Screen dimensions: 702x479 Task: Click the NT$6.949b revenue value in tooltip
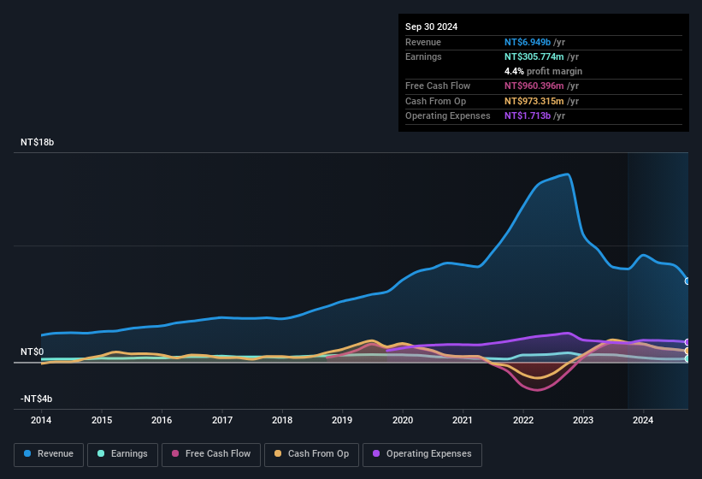click(x=528, y=42)
